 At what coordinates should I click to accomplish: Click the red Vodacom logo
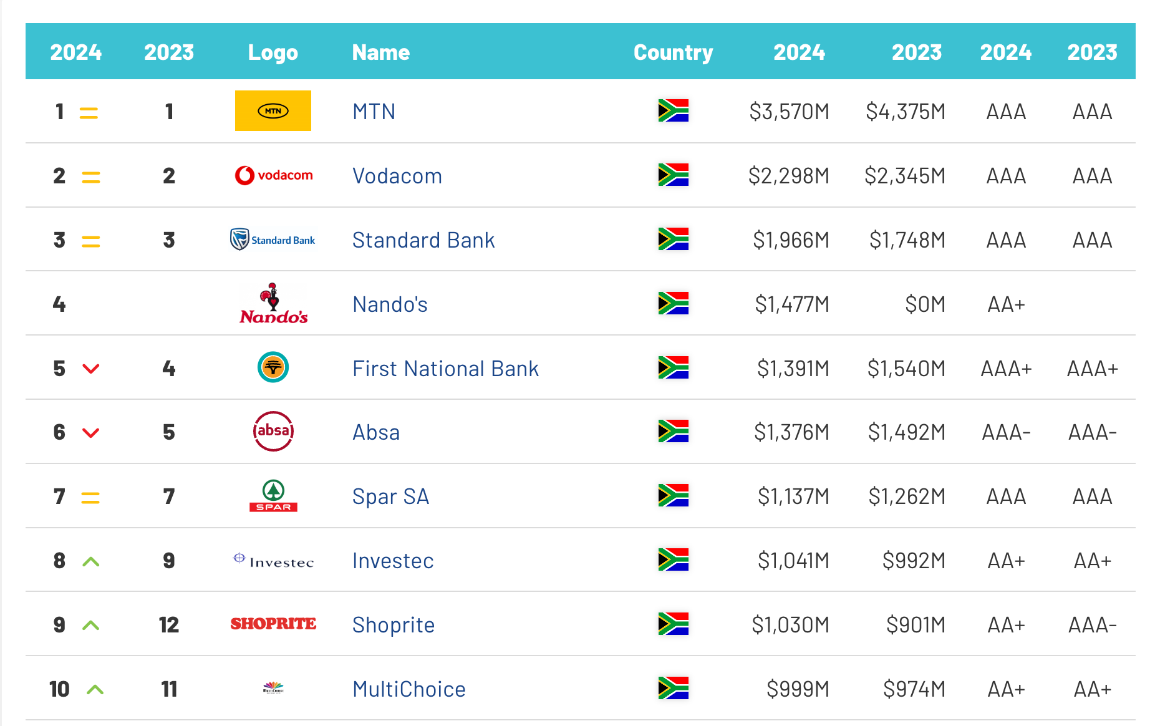point(273,175)
